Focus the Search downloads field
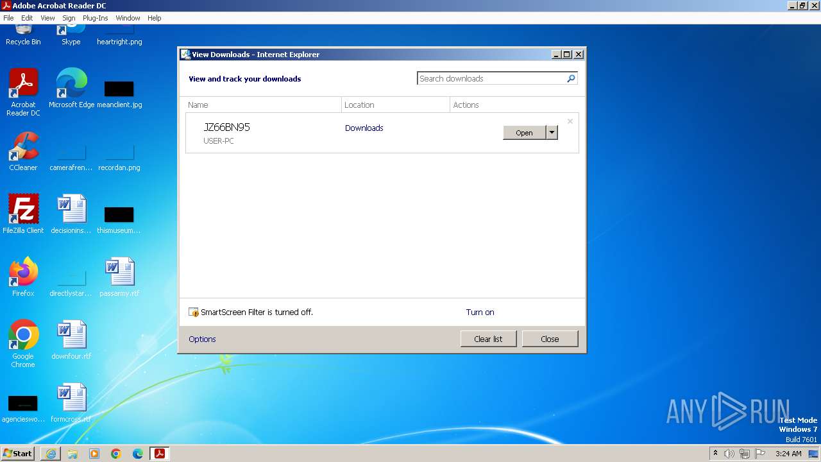Image resolution: width=821 pixels, height=462 pixels. pos(491,78)
